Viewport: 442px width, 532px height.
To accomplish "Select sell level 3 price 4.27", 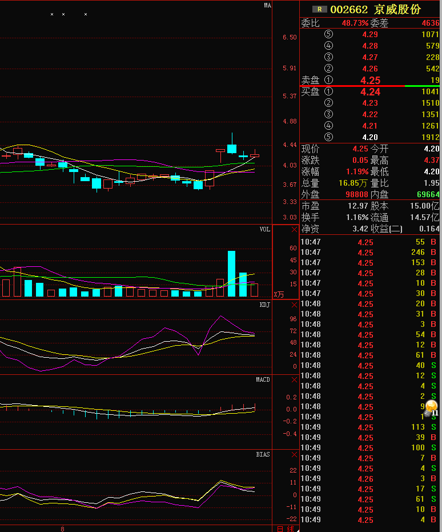I will coord(370,57).
